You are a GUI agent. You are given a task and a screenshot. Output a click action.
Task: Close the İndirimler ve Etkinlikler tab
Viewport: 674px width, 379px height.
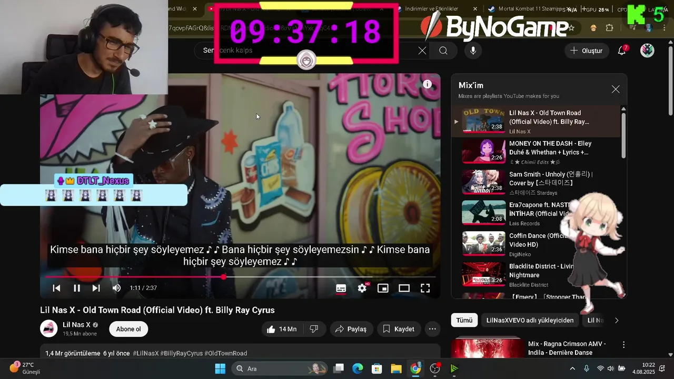click(x=475, y=9)
